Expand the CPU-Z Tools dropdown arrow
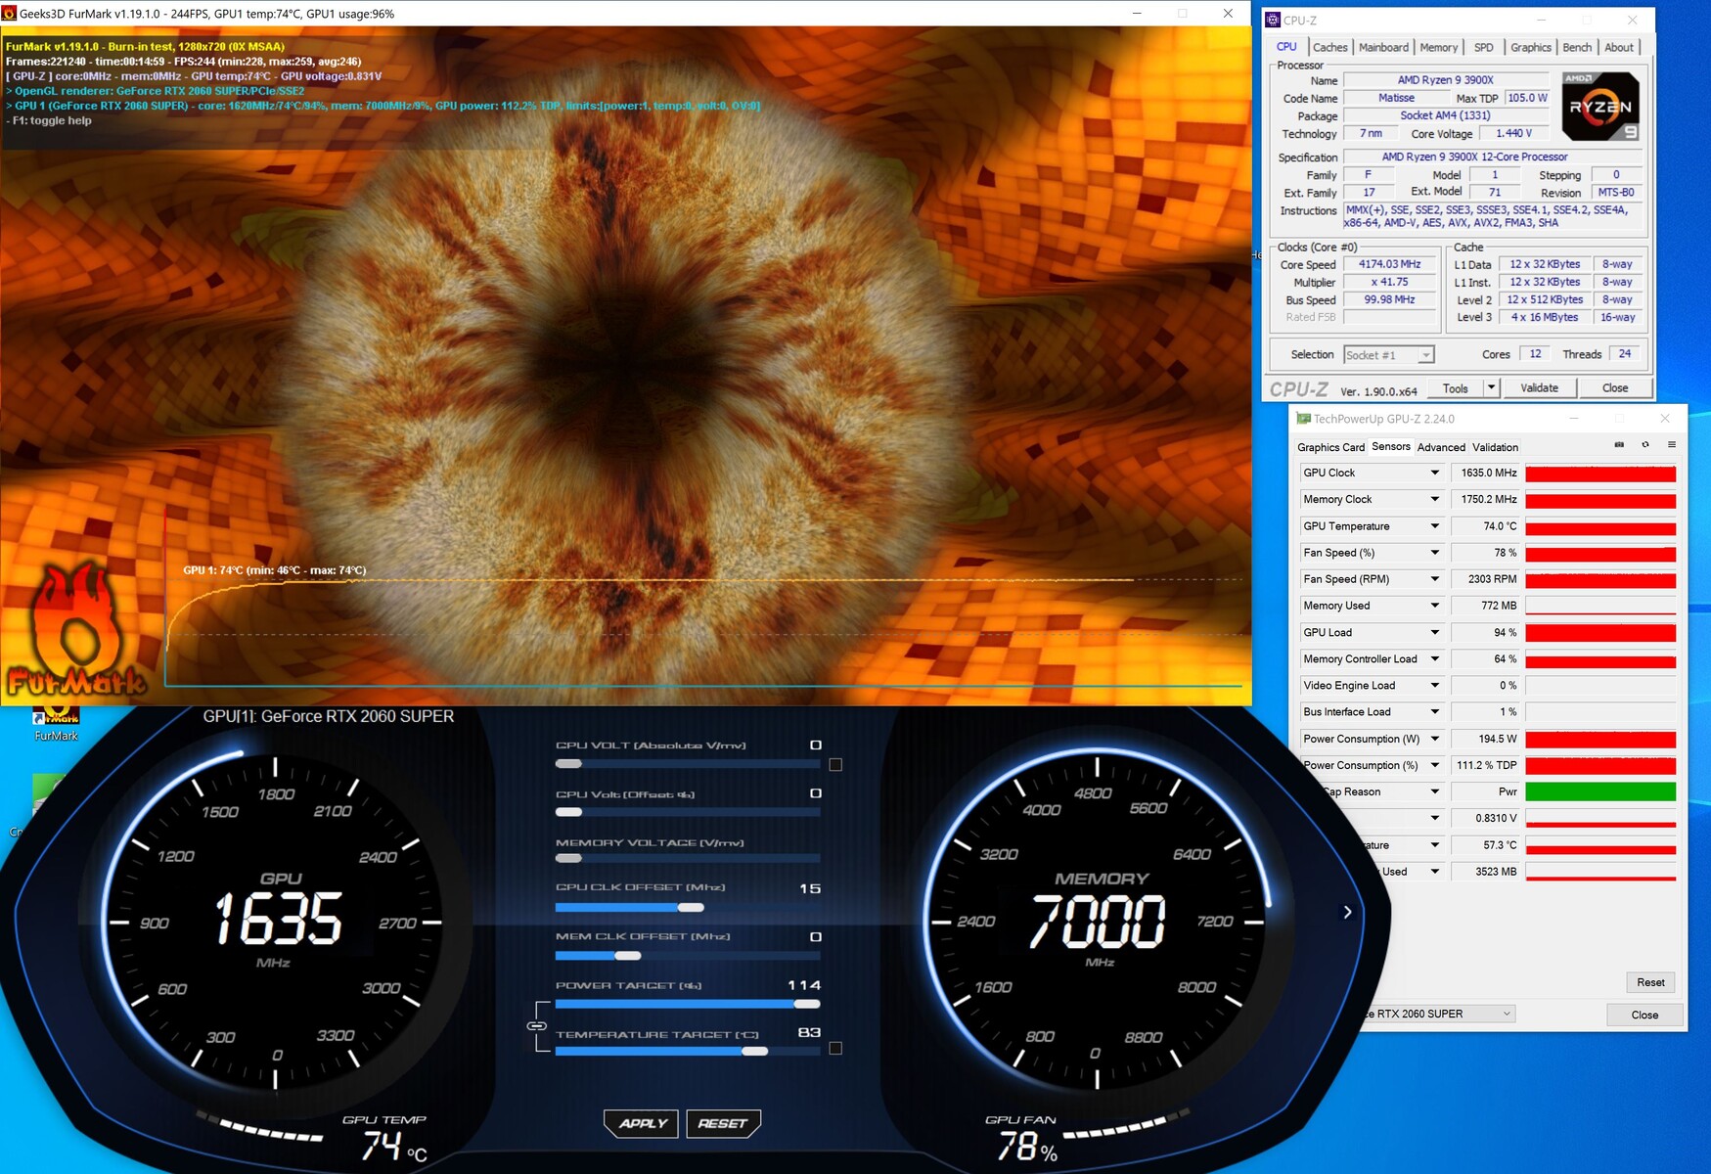Image resolution: width=1711 pixels, height=1174 pixels. [x=1491, y=388]
